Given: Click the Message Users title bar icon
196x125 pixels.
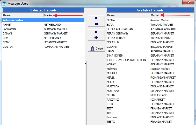Looking at the screenshot, I should 4,4.
